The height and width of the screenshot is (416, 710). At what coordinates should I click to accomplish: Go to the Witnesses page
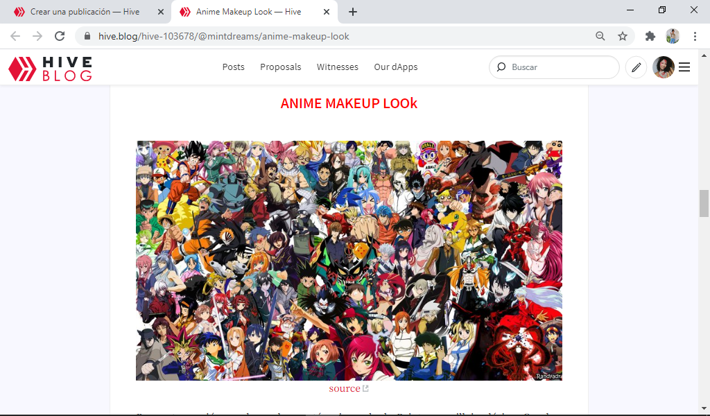point(338,67)
